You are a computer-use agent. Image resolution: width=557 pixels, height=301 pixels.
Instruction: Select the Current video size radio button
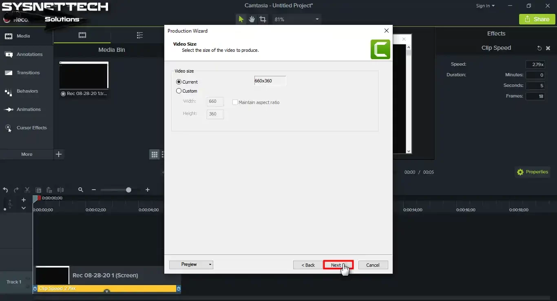(179, 82)
